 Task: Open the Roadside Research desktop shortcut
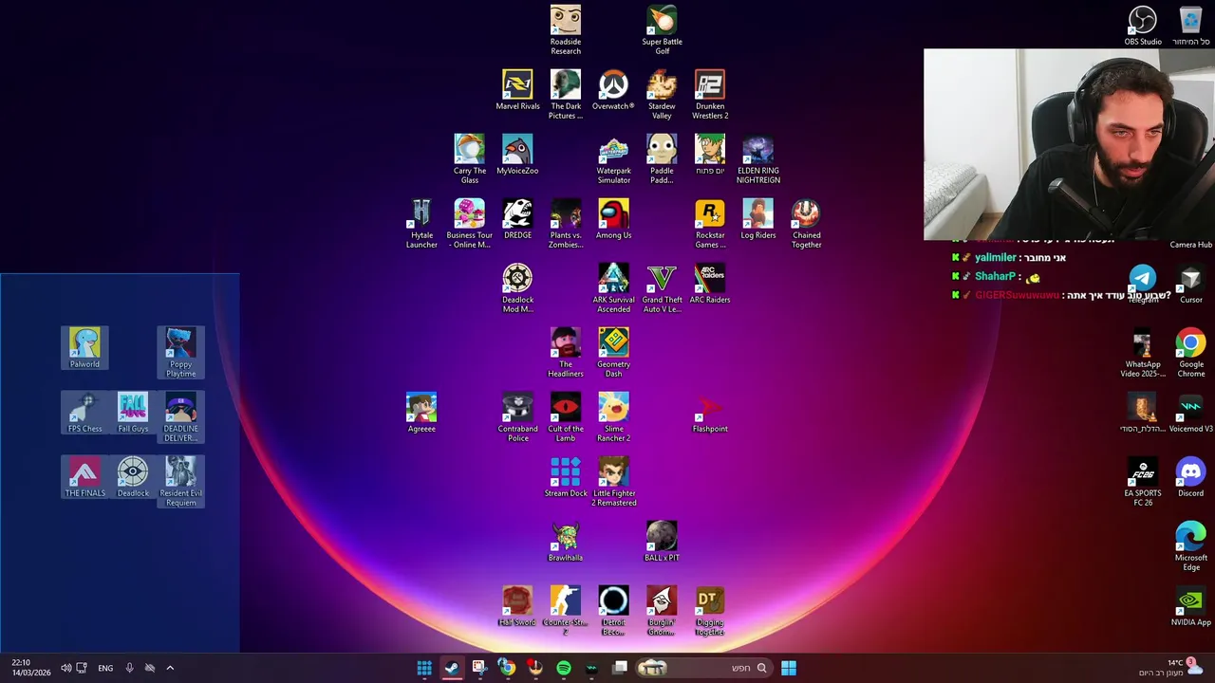(566, 30)
